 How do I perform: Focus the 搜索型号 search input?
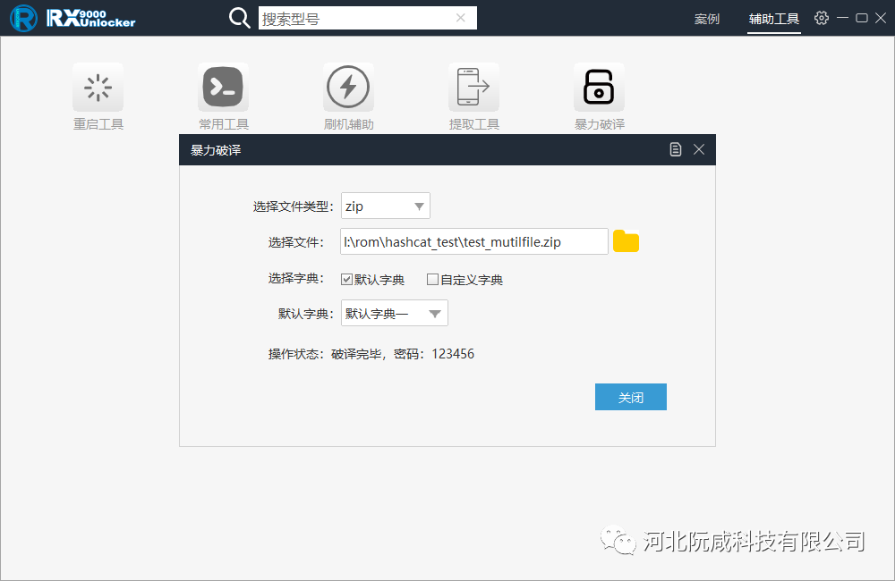pos(368,18)
